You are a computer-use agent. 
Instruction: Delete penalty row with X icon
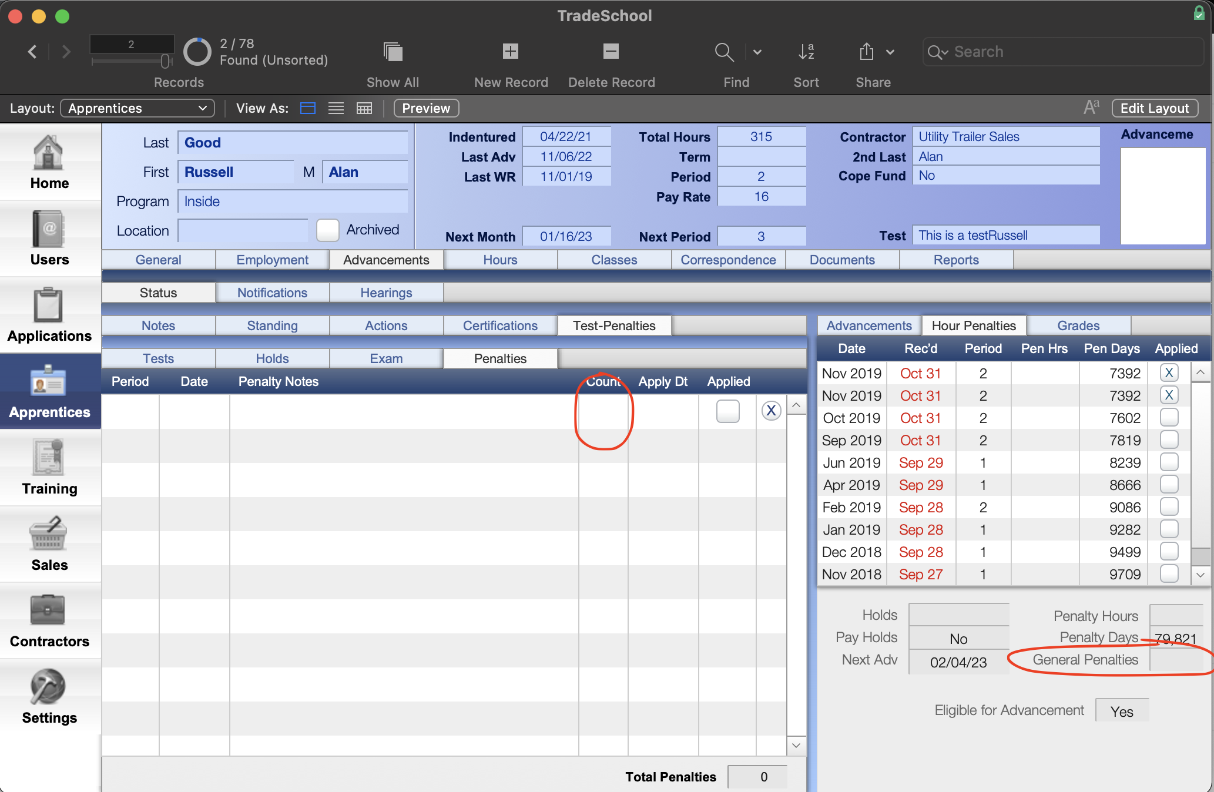pos(771,410)
